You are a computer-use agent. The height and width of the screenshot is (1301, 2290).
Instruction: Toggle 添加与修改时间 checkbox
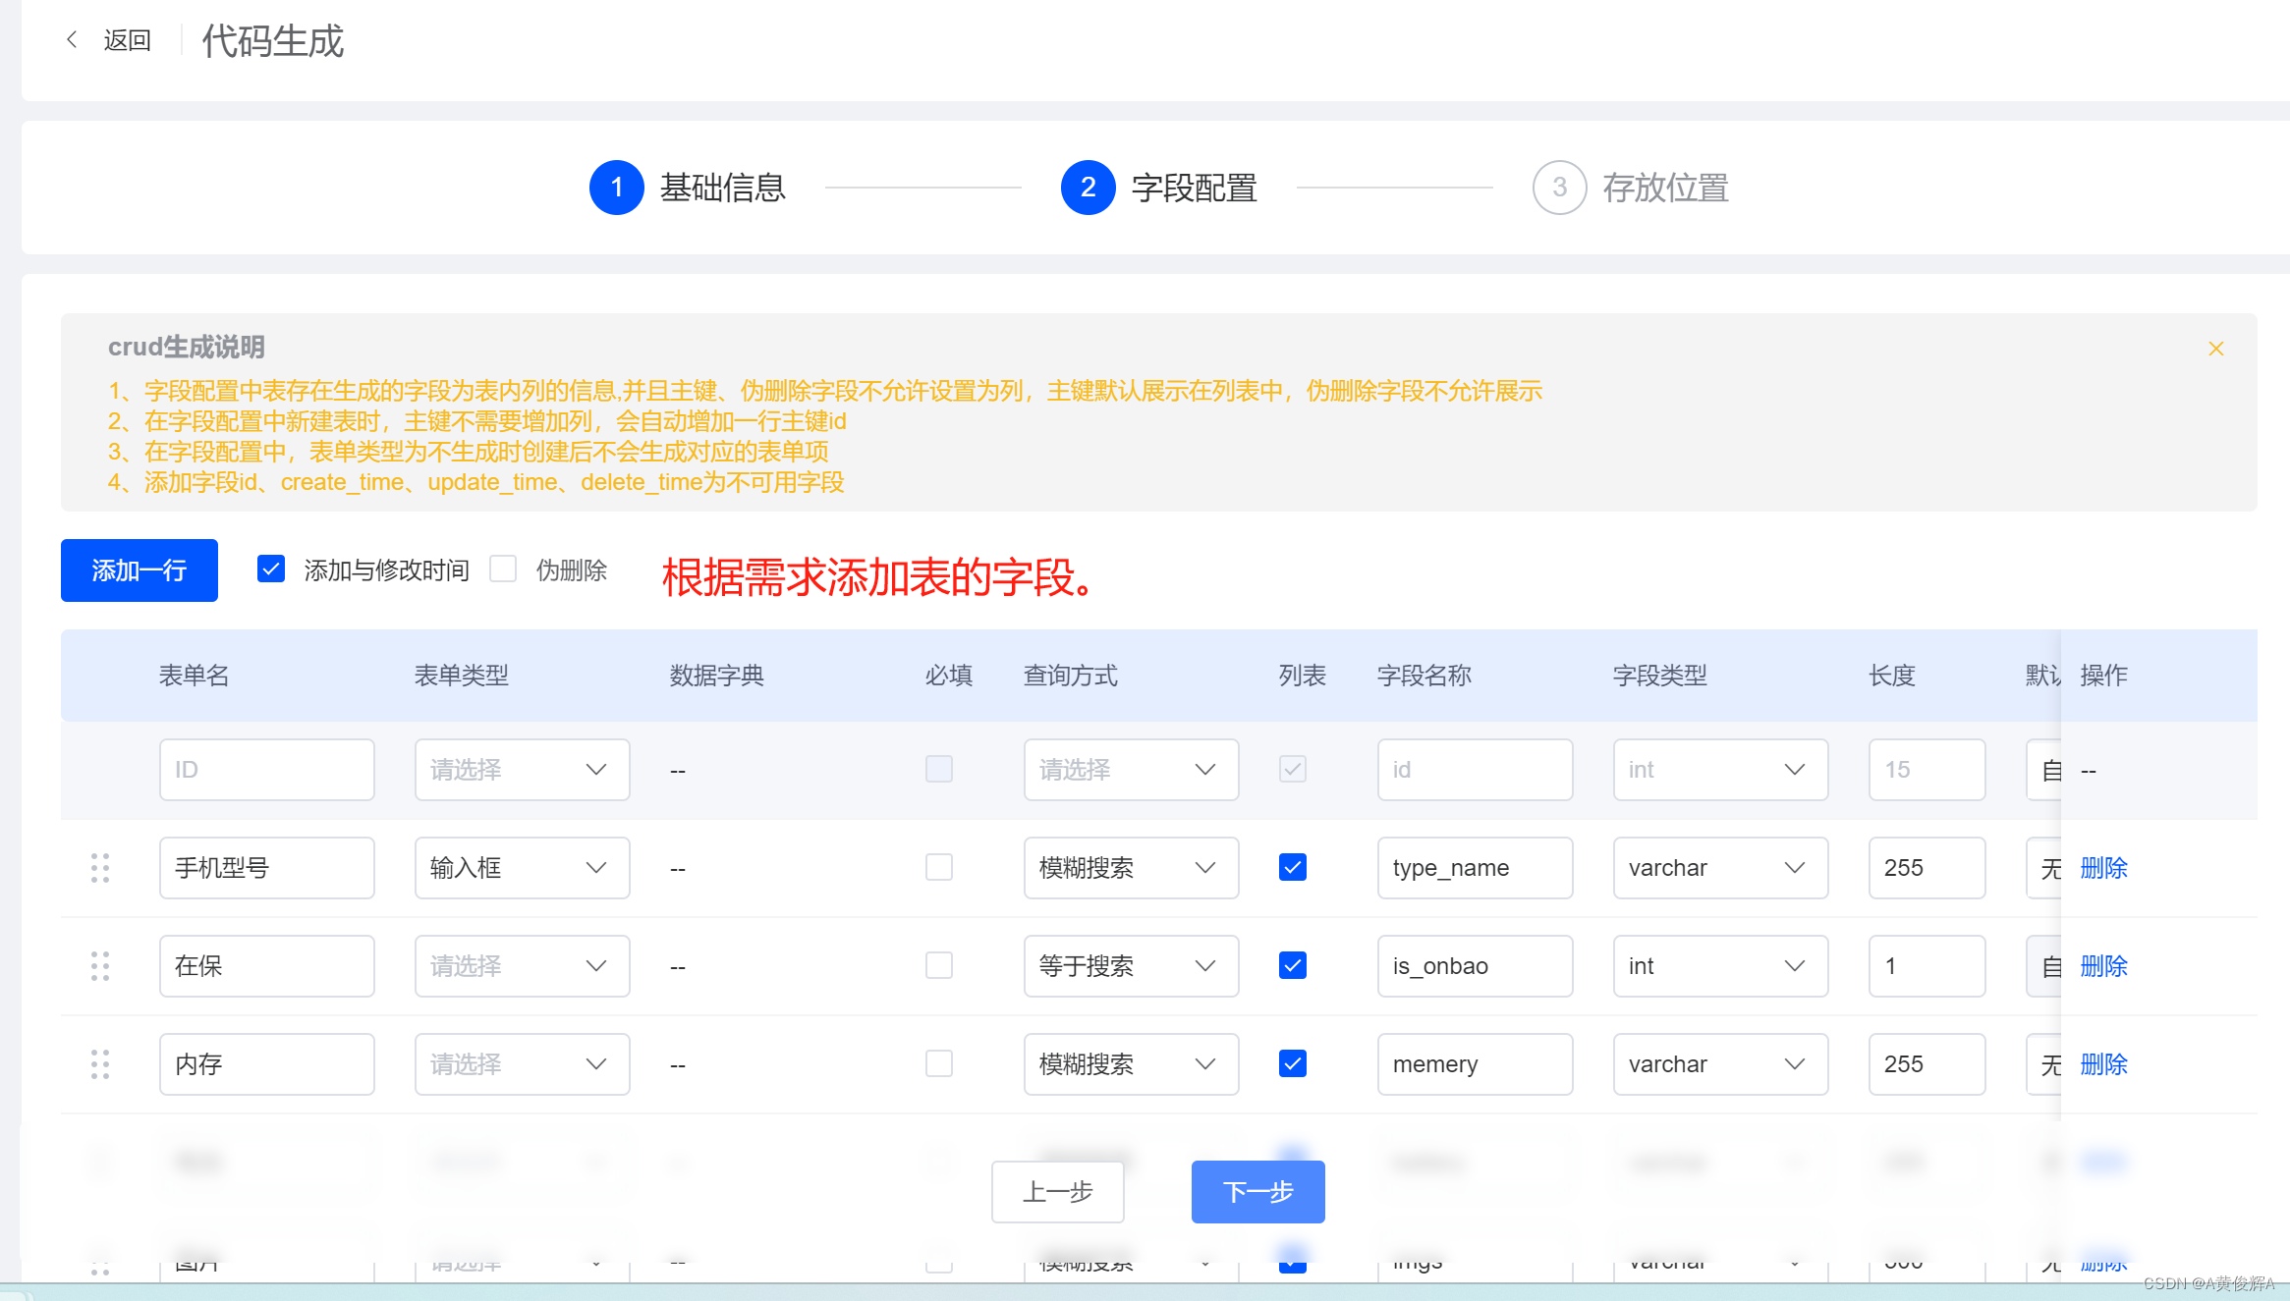pos(271,569)
